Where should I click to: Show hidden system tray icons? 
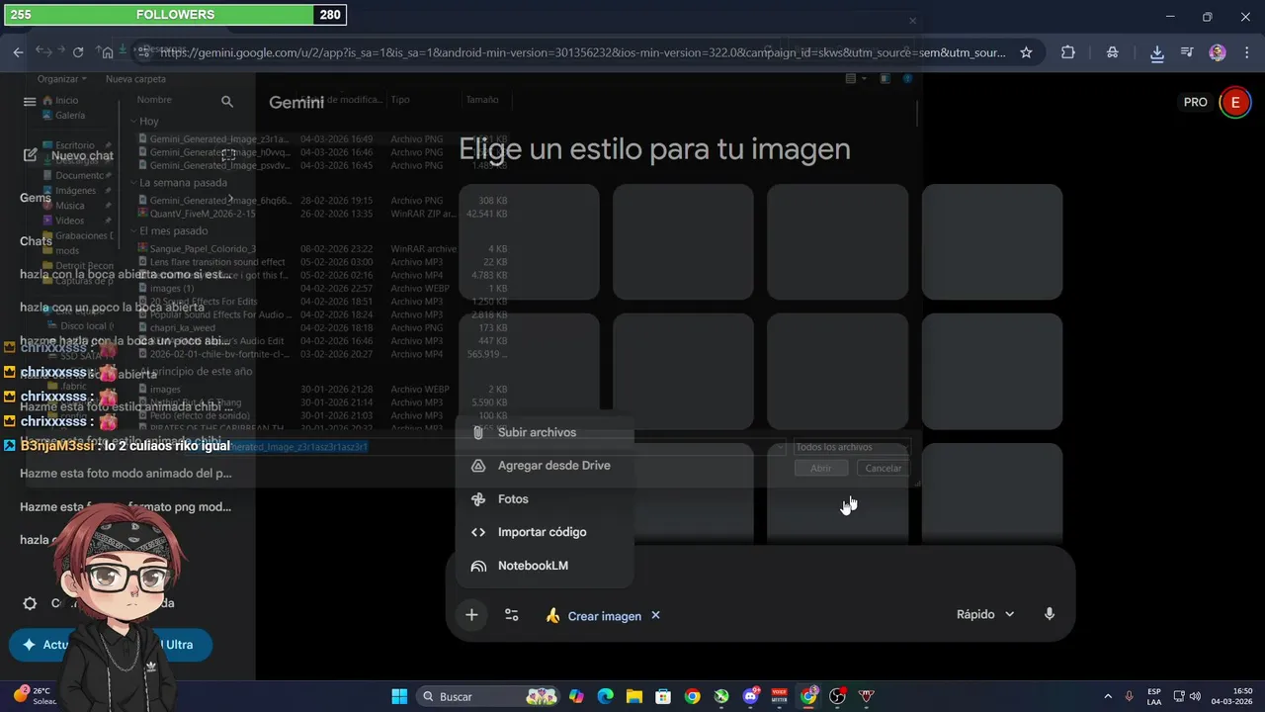[x=1107, y=696]
